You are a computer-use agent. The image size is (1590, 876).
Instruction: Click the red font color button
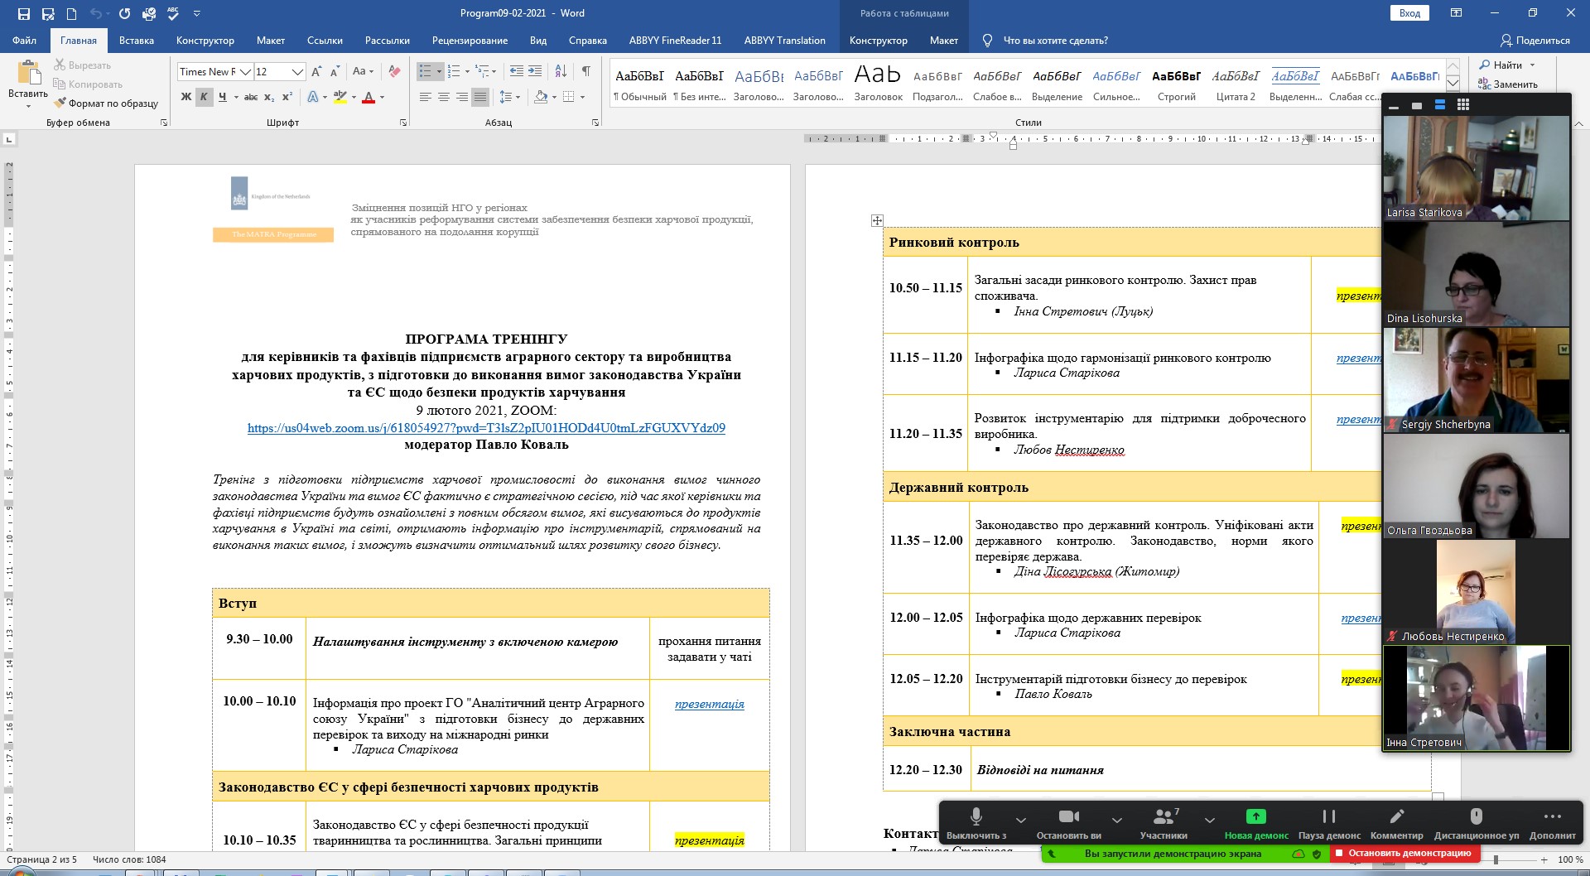click(x=369, y=97)
